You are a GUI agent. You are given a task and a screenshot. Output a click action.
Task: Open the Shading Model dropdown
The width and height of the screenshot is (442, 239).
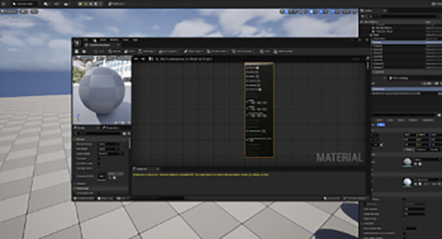[110, 153]
